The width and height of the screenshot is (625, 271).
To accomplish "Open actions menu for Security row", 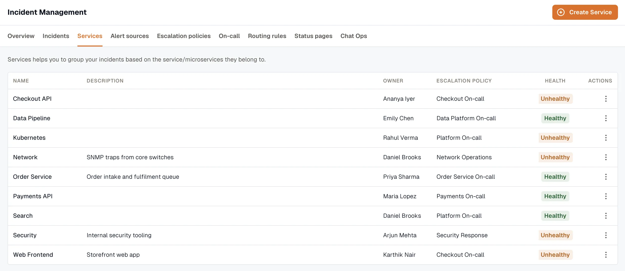I will 606,235.
